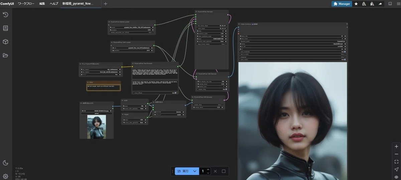Image resolution: width=401 pixels, height=180 pixels.
Task: Open format dropdown in Video Combine
Action: (293, 44)
